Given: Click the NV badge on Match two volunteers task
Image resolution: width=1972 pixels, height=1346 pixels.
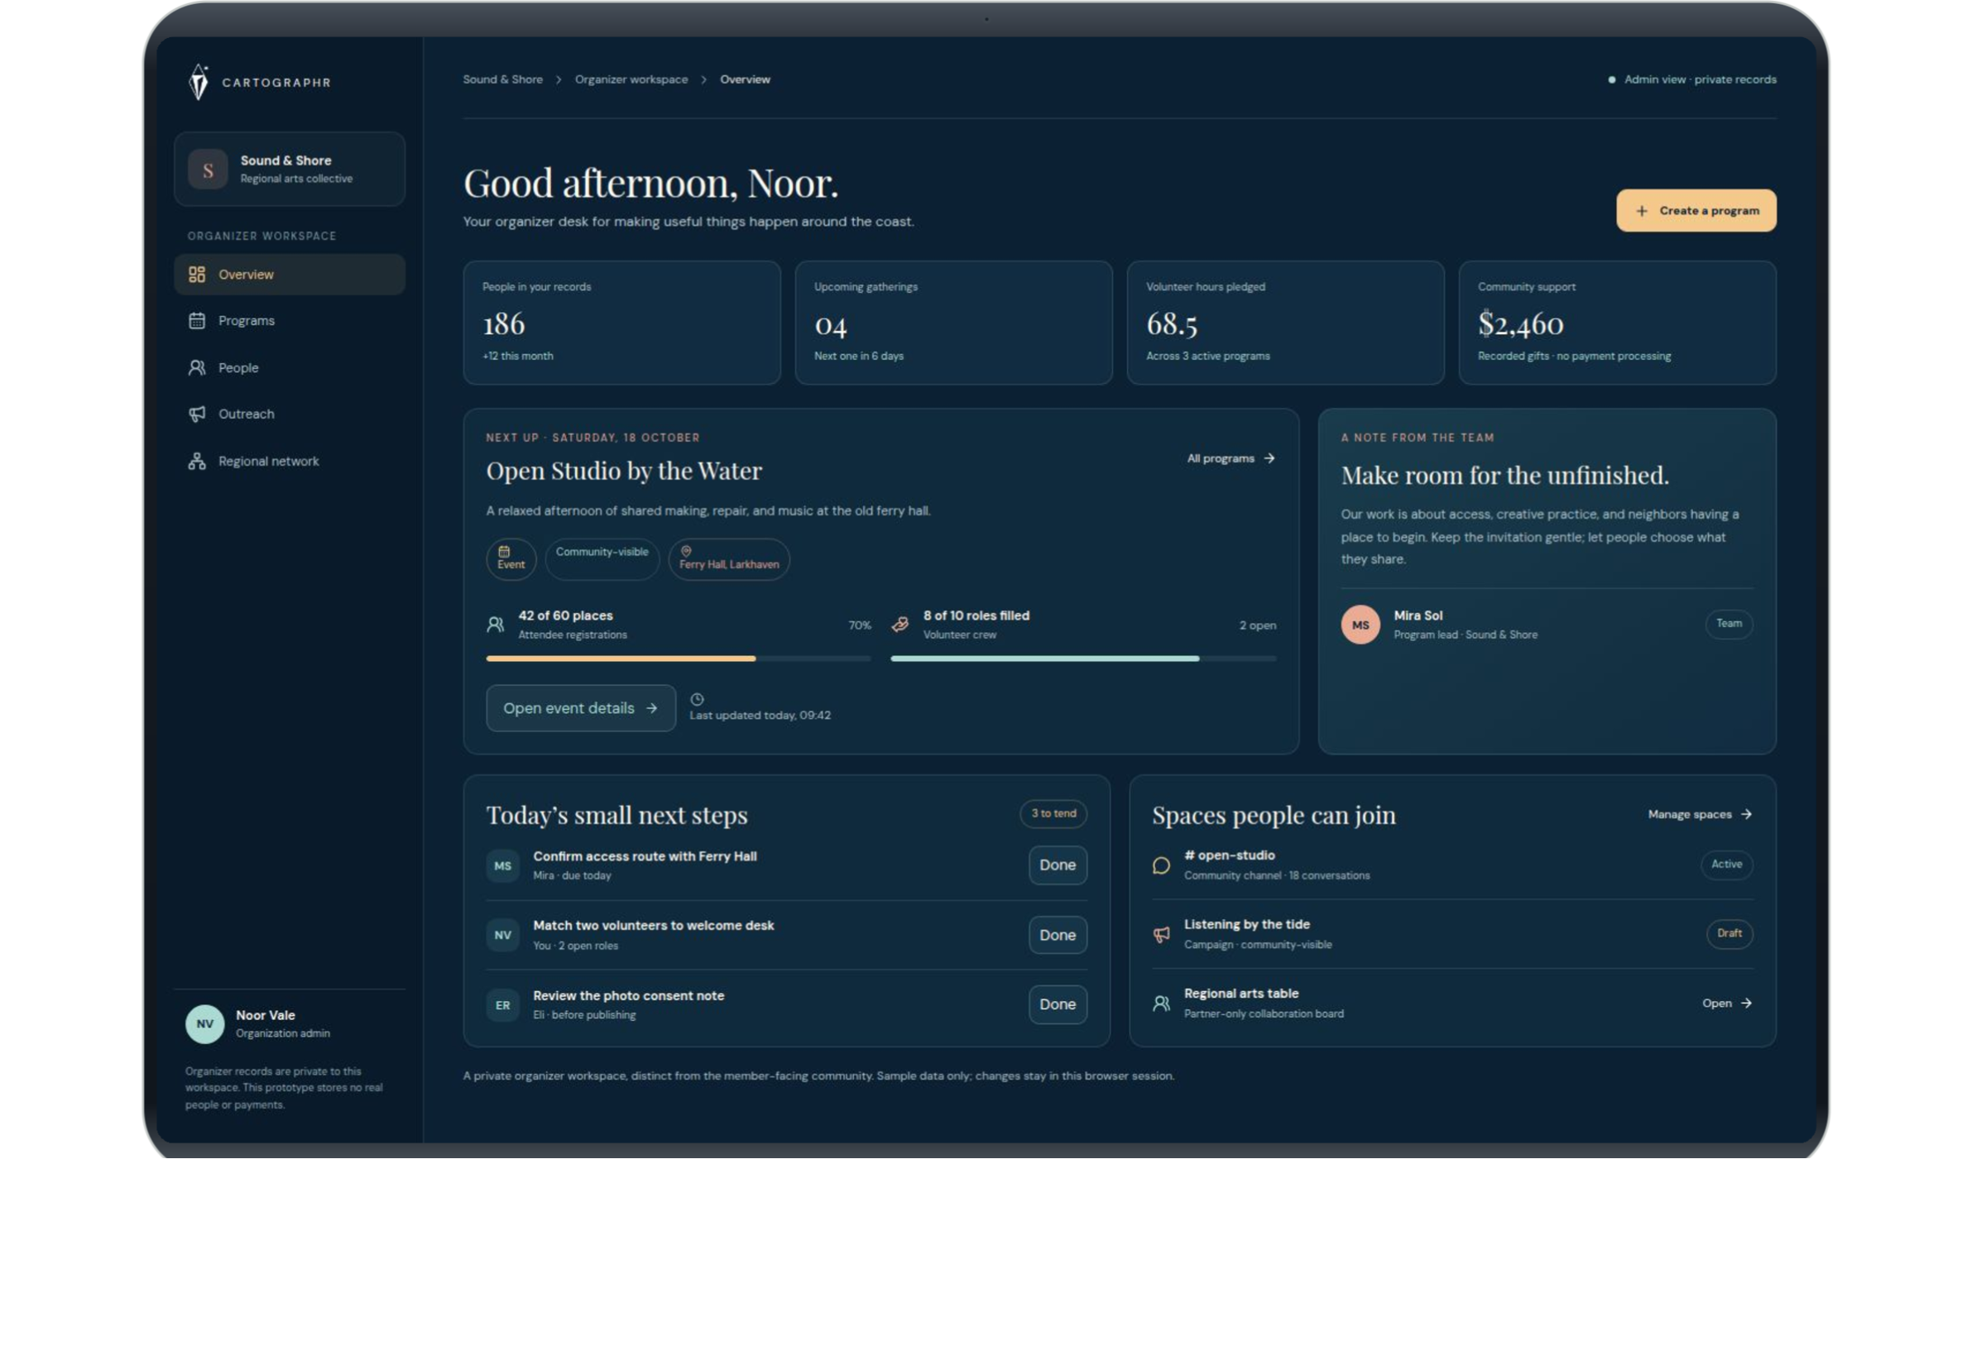Looking at the screenshot, I should click(503, 936).
